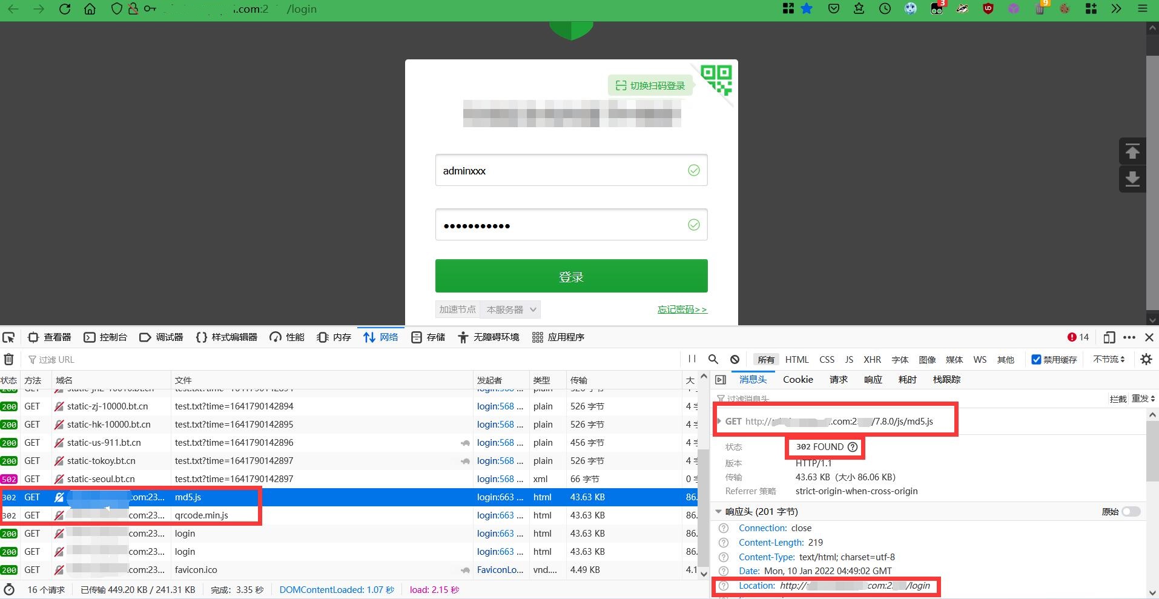Click the forgot password link
This screenshot has width=1159, height=599.
[x=682, y=309]
